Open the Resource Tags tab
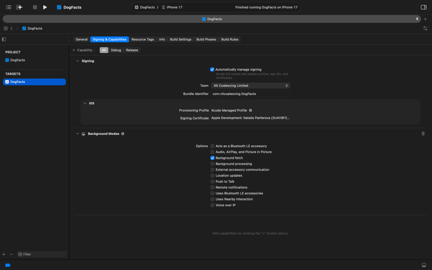 tap(143, 39)
